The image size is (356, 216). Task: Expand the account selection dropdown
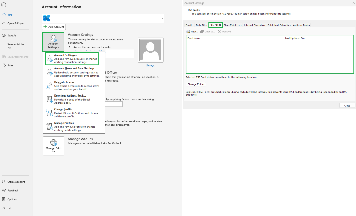(x=163, y=18)
